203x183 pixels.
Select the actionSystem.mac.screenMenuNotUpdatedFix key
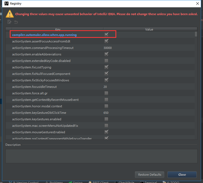click(x=45, y=126)
